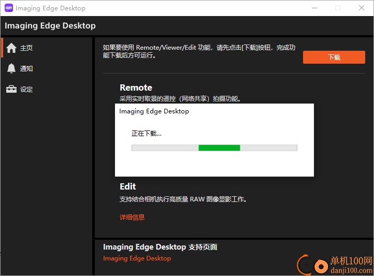The image size is (374, 276).
Task: Click the Imaging Edge Desktop 支持页面 heading
Action: 160,247
